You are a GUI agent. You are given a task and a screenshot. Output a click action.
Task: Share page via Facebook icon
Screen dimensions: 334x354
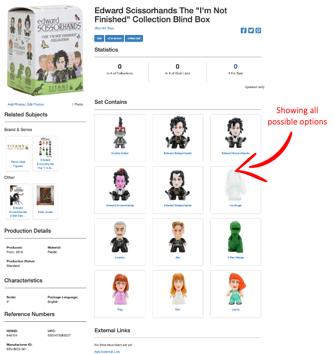[243, 30]
